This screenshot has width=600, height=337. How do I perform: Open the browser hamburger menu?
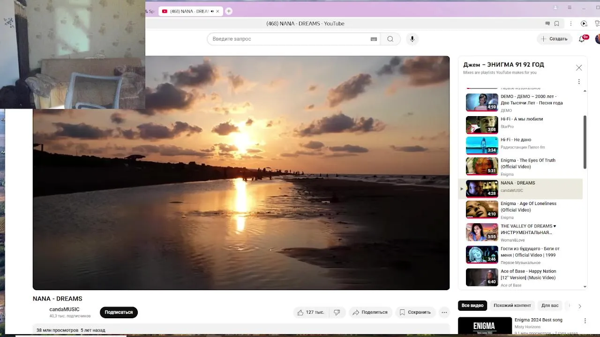click(x=570, y=7)
